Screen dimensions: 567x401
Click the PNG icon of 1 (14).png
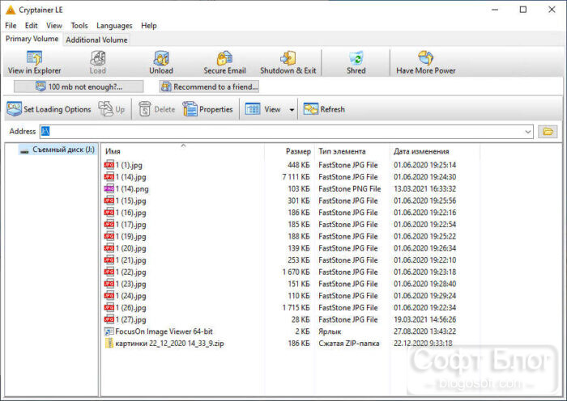coord(109,188)
